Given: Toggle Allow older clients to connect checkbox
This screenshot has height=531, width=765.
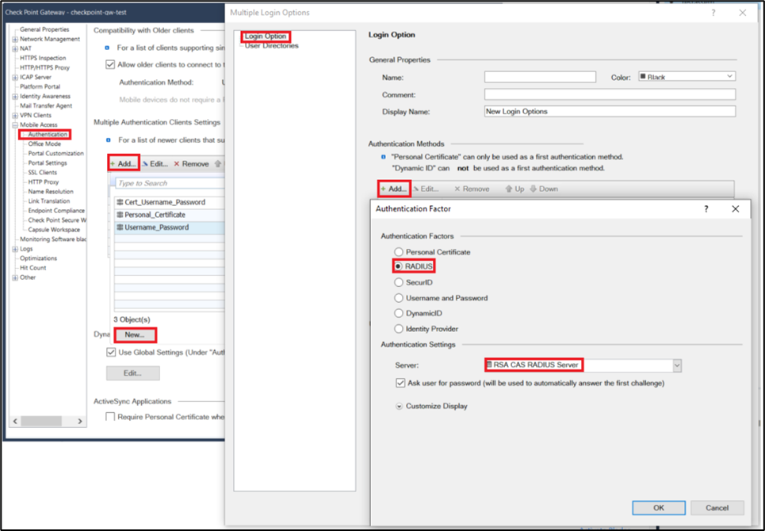Looking at the screenshot, I should tap(110, 64).
